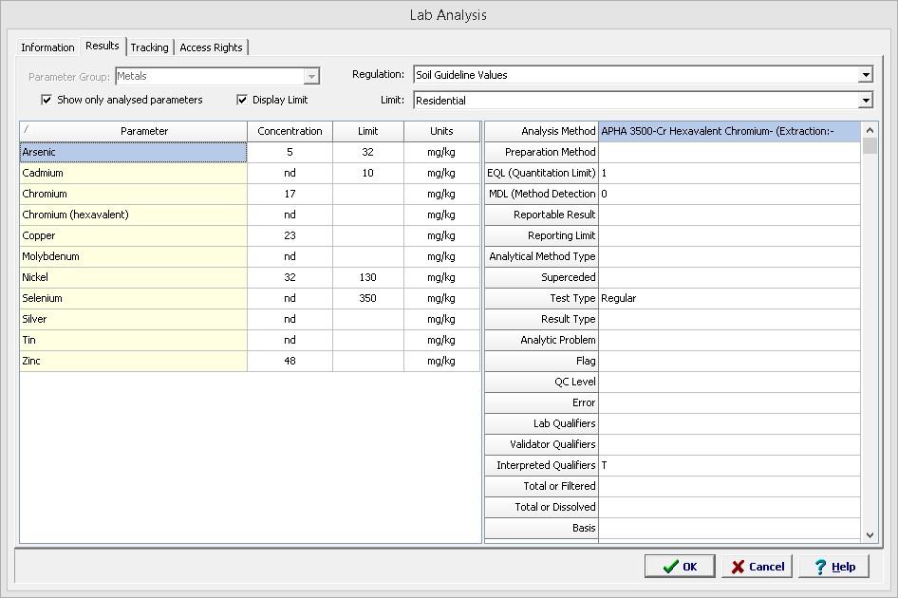The height and width of the screenshot is (598, 898).
Task: Uncheck the Display Limit checkbox
Action: click(x=242, y=100)
